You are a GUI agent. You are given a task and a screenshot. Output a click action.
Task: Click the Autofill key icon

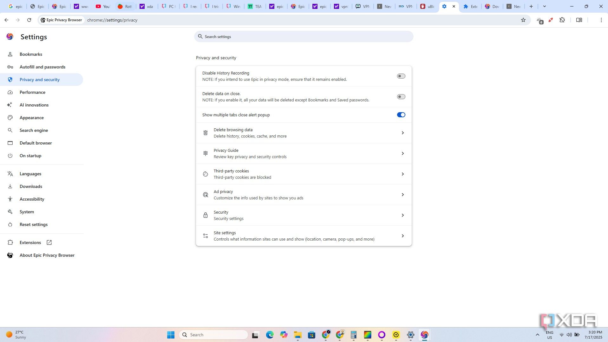10,67
